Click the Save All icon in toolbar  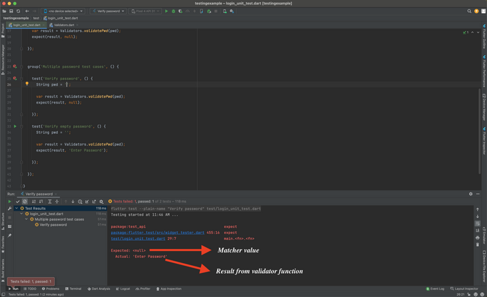click(x=11, y=11)
